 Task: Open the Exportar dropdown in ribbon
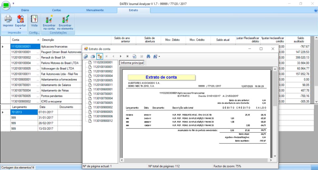point(20,29)
